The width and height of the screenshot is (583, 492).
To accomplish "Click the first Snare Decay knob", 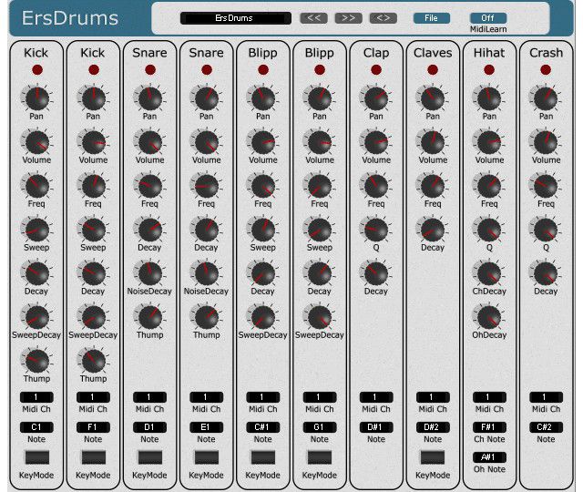I will point(149,230).
